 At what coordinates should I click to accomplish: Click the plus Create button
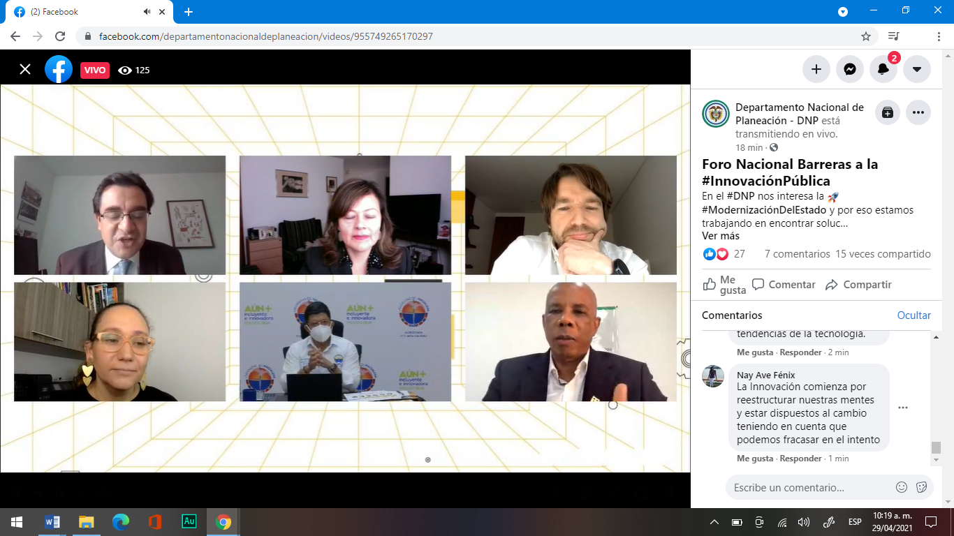pyautogui.click(x=816, y=69)
